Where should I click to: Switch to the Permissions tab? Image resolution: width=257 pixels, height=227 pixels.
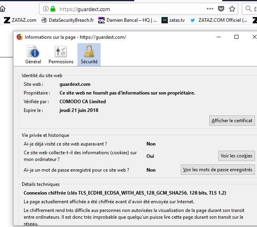(x=61, y=55)
